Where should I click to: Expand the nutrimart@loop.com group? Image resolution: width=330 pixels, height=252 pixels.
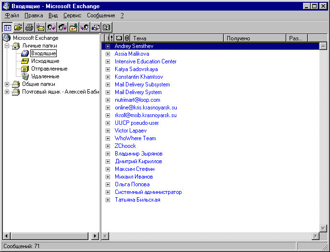pos(108,100)
